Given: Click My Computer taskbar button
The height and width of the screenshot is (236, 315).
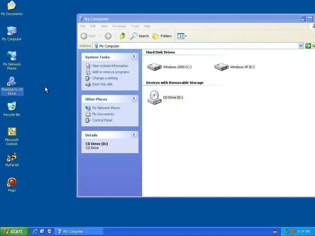Looking at the screenshot, I should 80,231.
